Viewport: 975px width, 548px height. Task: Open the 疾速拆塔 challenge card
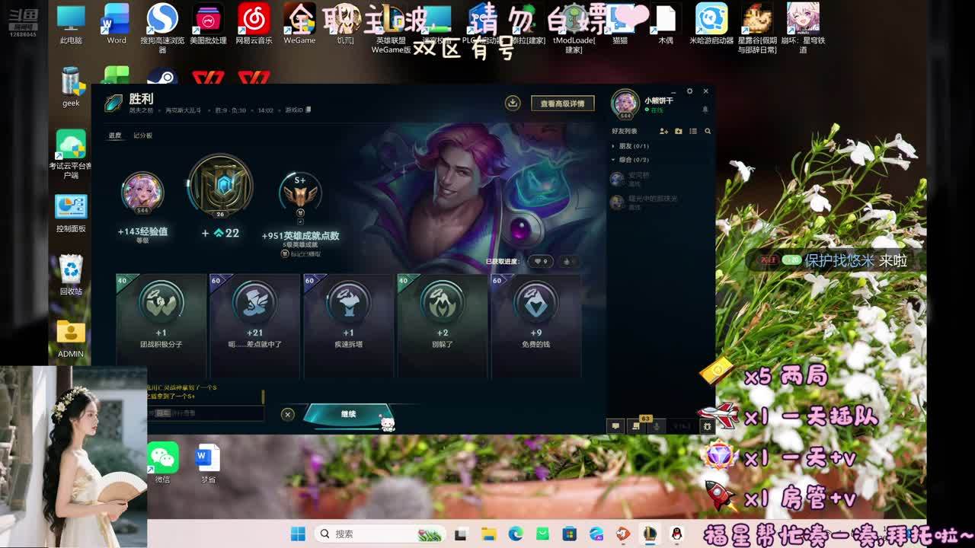click(348, 325)
